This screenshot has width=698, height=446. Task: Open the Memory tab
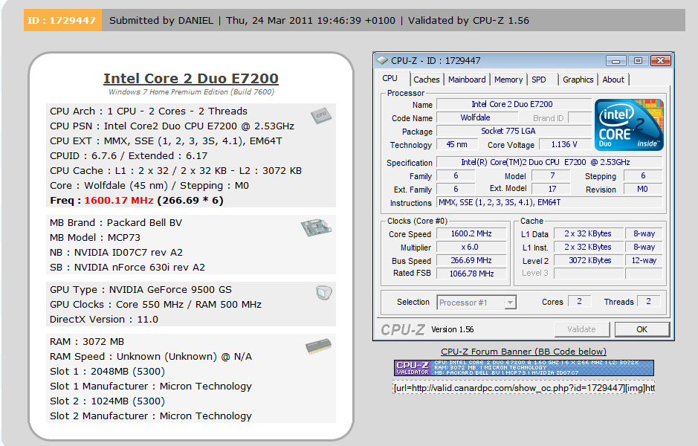(x=508, y=80)
